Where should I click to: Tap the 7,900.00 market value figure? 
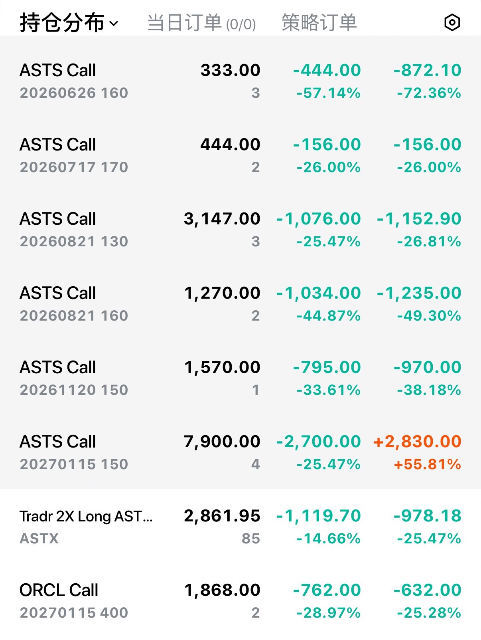(x=222, y=442)
